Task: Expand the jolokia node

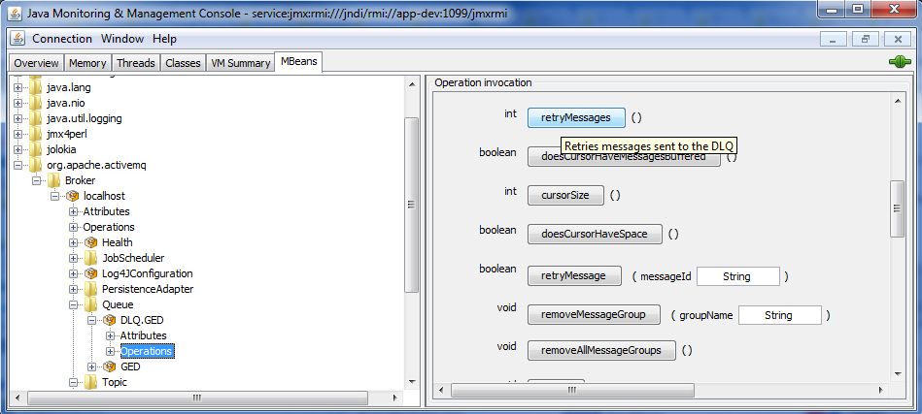Action: [17, 149]
